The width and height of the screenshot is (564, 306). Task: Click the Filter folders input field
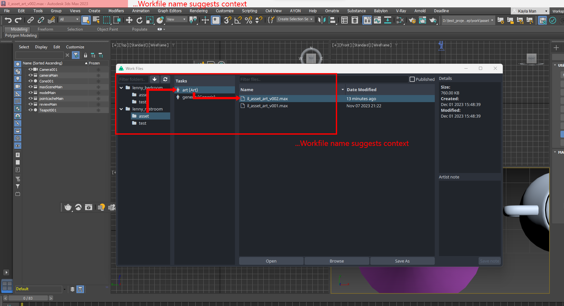tap(133, 79)
